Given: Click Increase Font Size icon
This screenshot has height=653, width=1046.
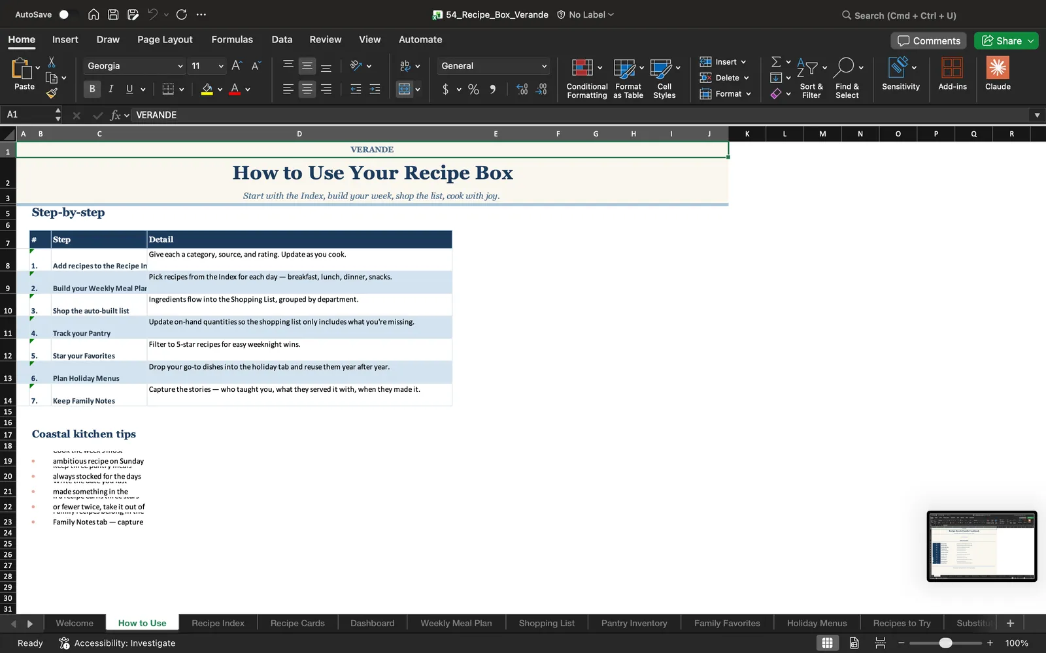Looking at the screenshot, I should point(237,65).
